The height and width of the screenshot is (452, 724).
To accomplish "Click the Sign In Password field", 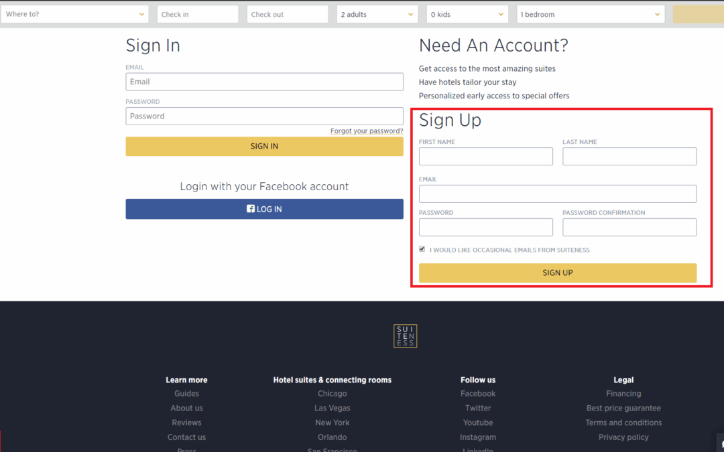I will pos(264,117).
